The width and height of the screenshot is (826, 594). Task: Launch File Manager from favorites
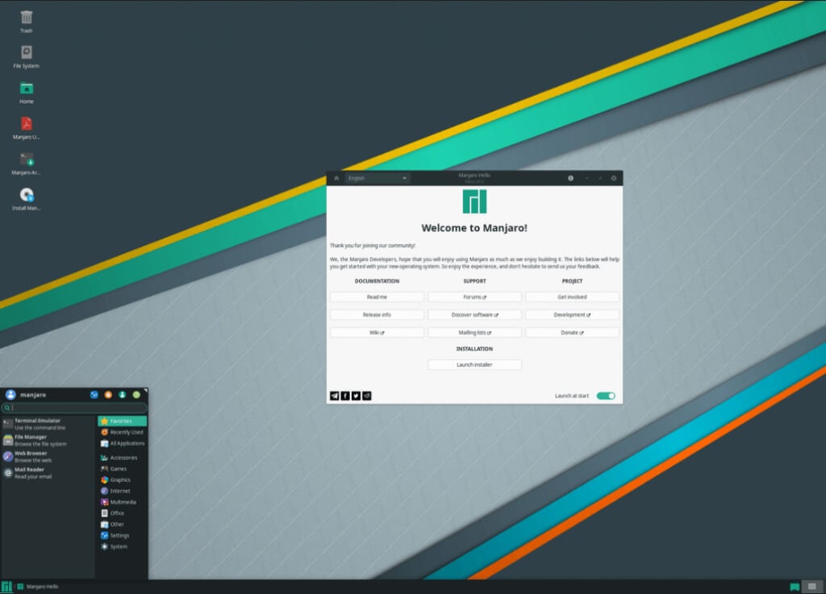click(x=48, y=440)
